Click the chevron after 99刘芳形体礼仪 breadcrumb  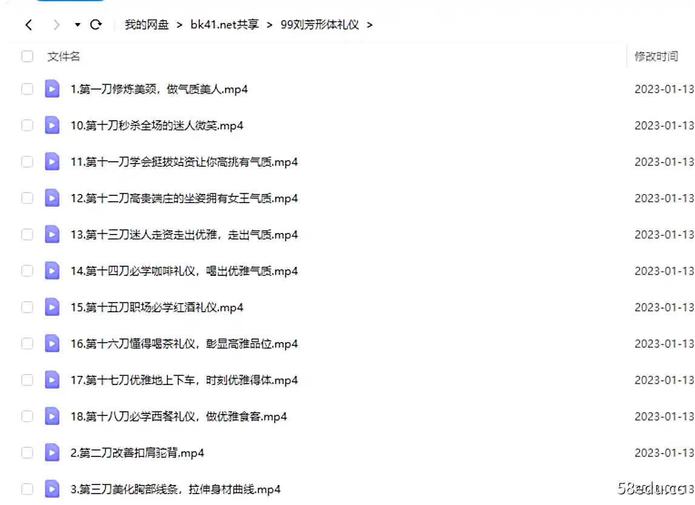(x=370, y=25)
